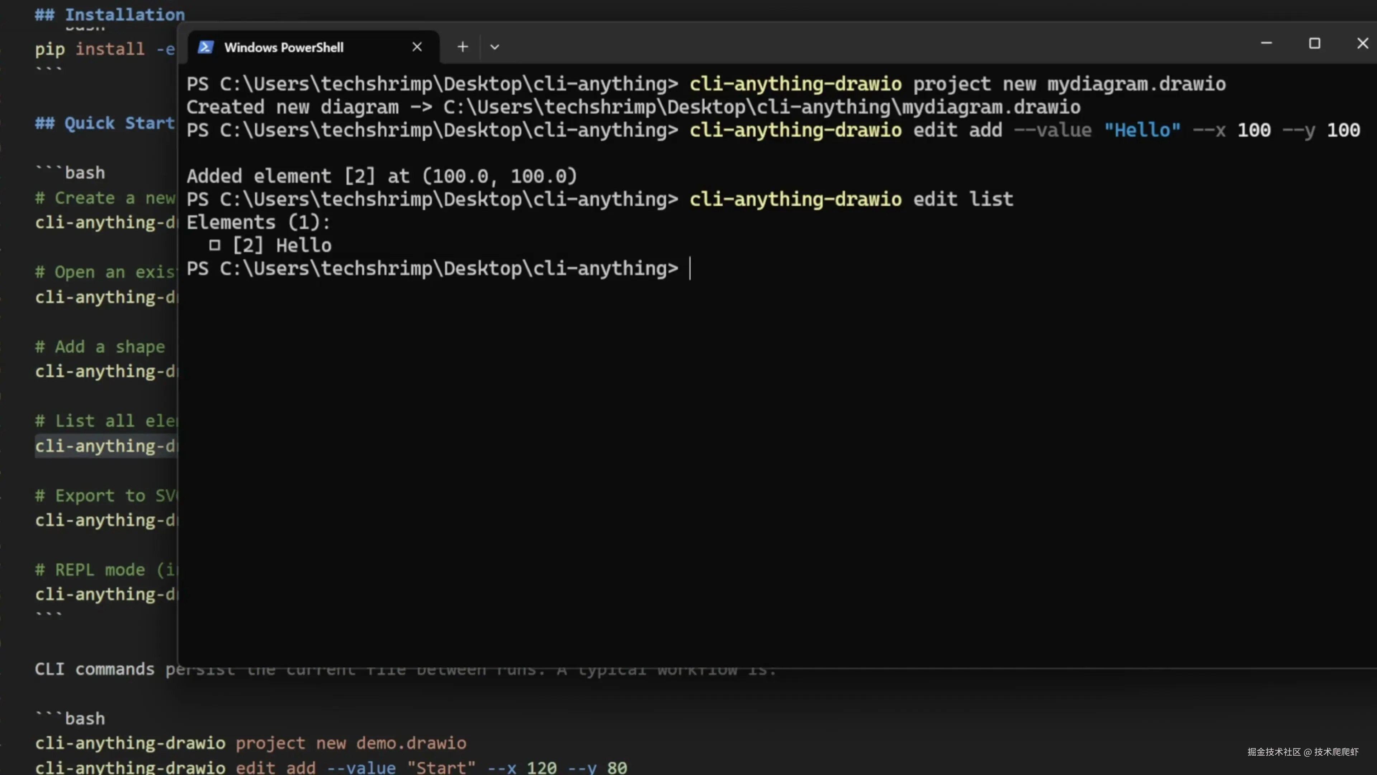Click the empty prompt at the cursor
The width and height of the screenshot is (1377, 775).
coord(691,268)
